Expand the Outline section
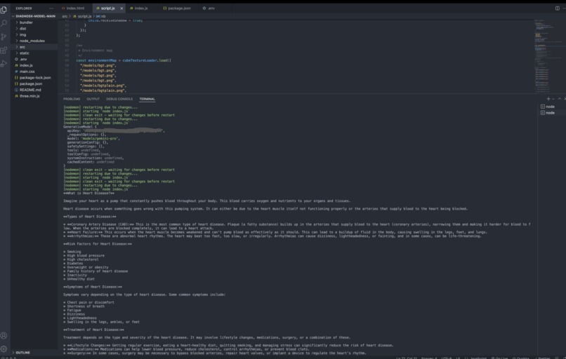The image size is (566, 359). click(34, 353)
